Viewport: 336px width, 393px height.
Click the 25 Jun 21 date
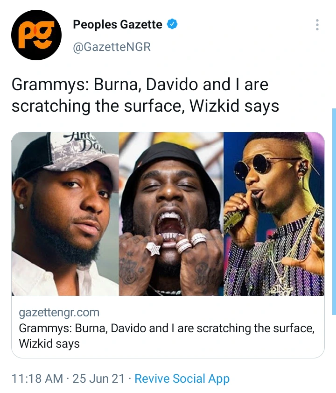tap(98, 379)
